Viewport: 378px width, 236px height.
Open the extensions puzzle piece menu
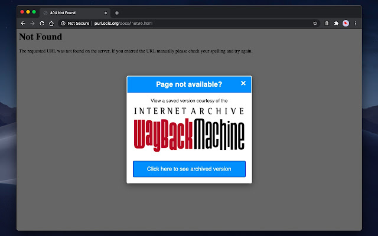pos(336,23)
